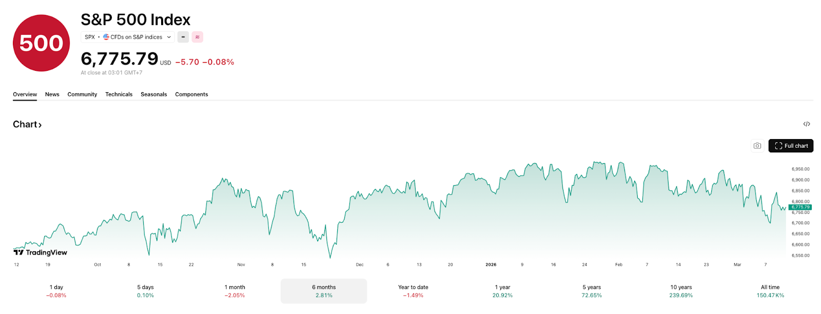The height and width of the screenshot is (314, 821).
Task: Open the Seasonals tab
Action: 153,94
